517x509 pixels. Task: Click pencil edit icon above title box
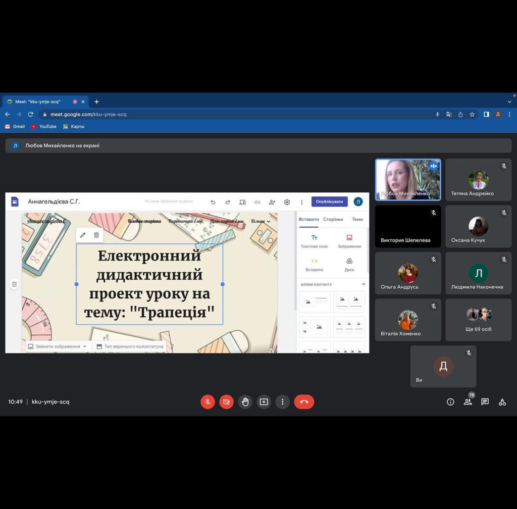click(83, 235)
